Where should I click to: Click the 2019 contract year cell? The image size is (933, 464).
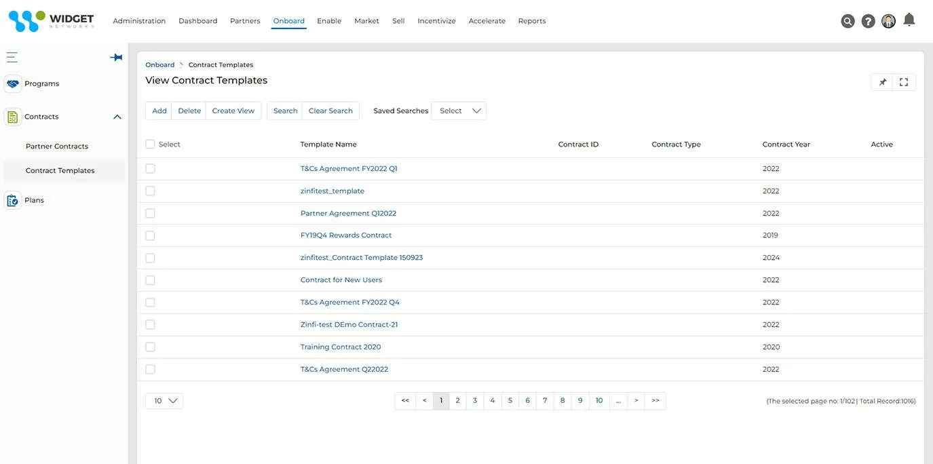(x=770, y=235)
